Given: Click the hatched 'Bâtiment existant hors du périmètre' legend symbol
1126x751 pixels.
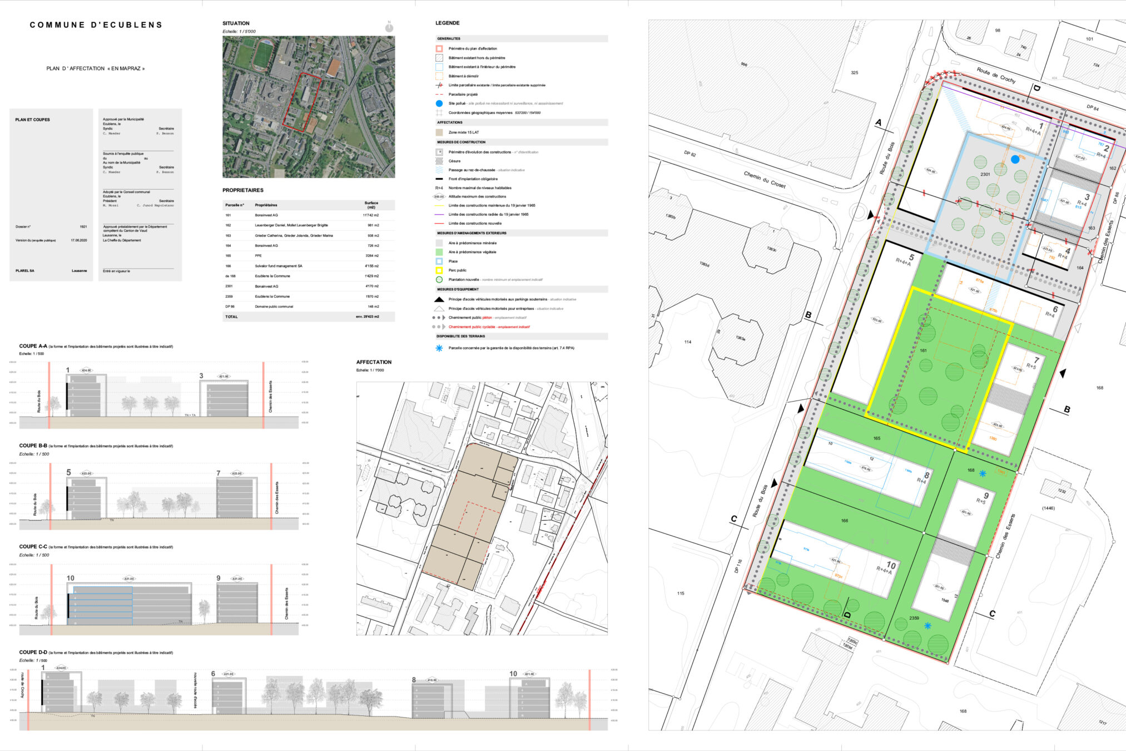Looking at the screenshot, I should point(439,58).
